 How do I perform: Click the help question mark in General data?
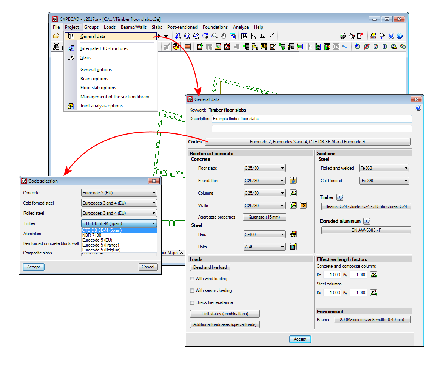pyautogui.click(x=418, y=108)
